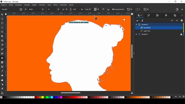Open the text alignment dropdown
185x104 pixels.
[x=96, y=9]
